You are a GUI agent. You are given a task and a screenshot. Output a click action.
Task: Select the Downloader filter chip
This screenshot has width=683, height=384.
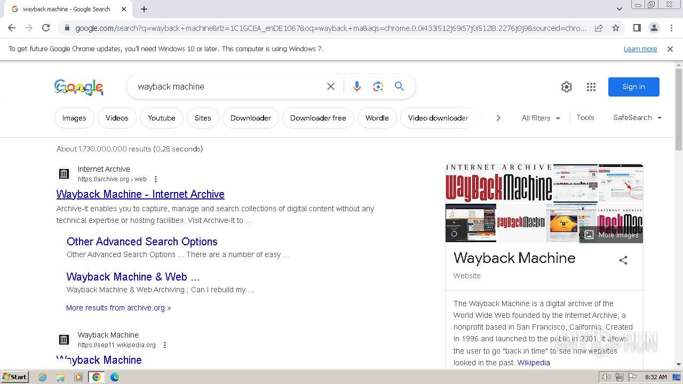[251, 118]
